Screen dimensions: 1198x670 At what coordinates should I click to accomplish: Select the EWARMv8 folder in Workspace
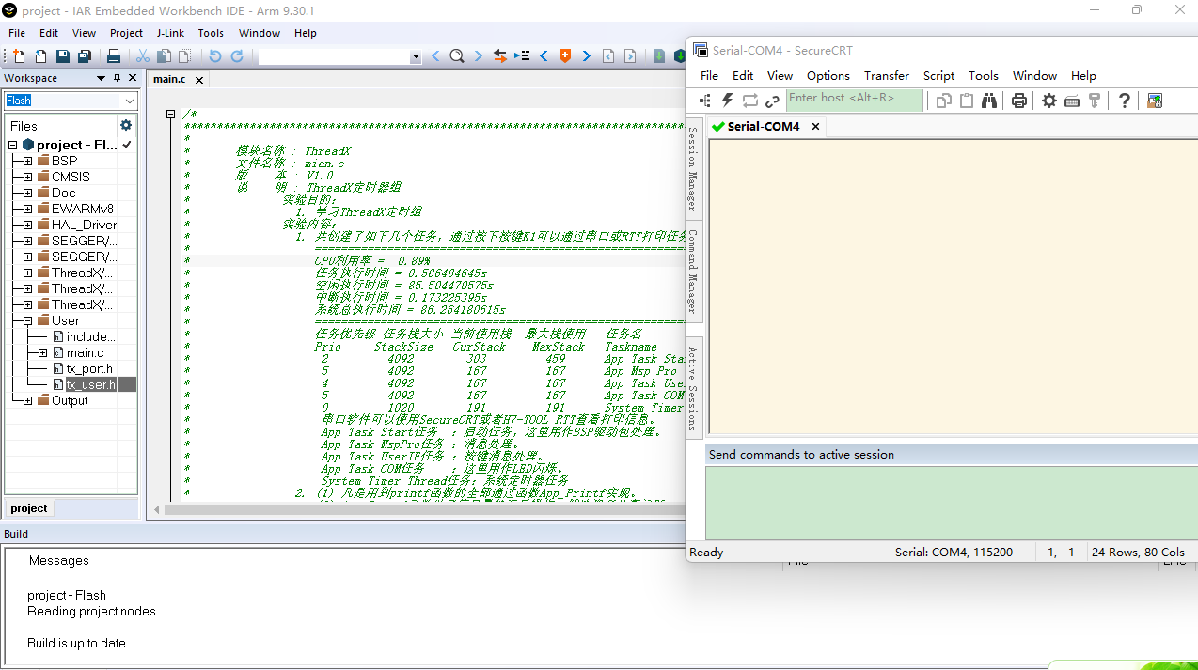[83, 209]
